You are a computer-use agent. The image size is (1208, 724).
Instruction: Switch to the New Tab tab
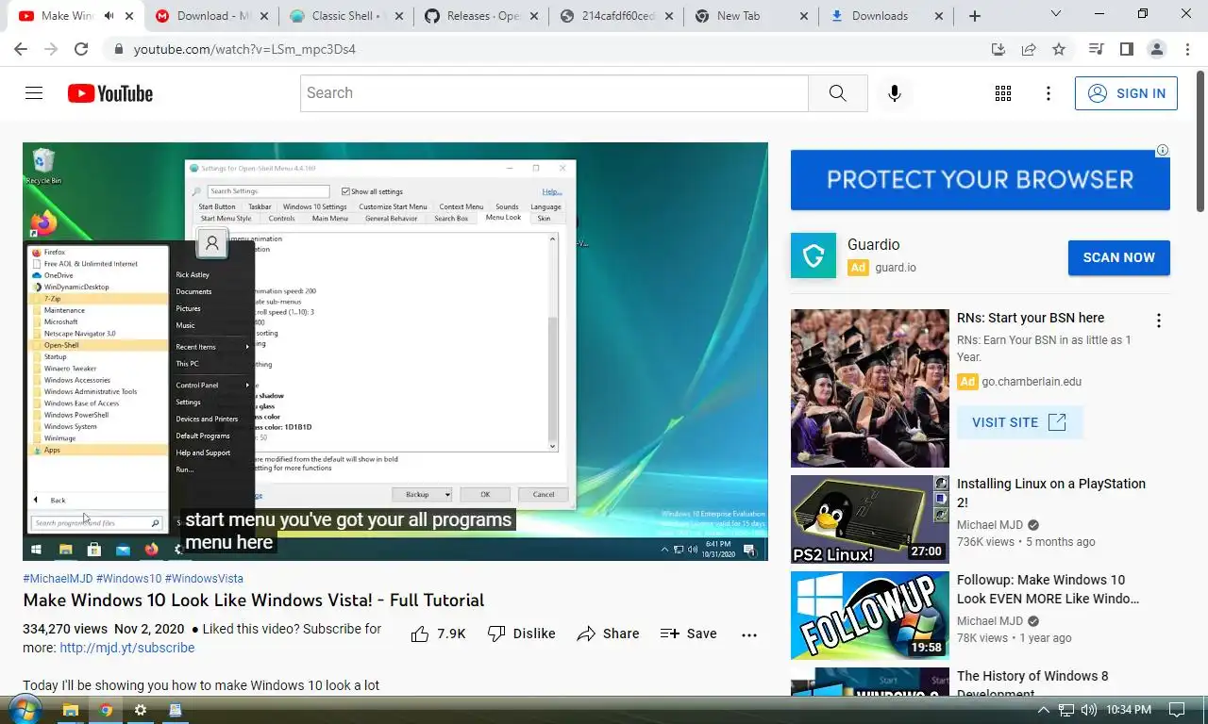[751, 16]
